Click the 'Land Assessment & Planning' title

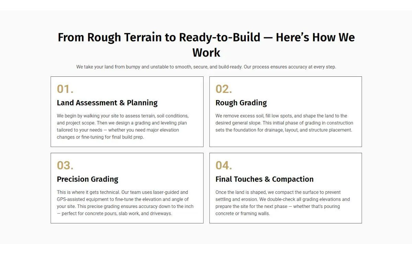tap(107, 103)
